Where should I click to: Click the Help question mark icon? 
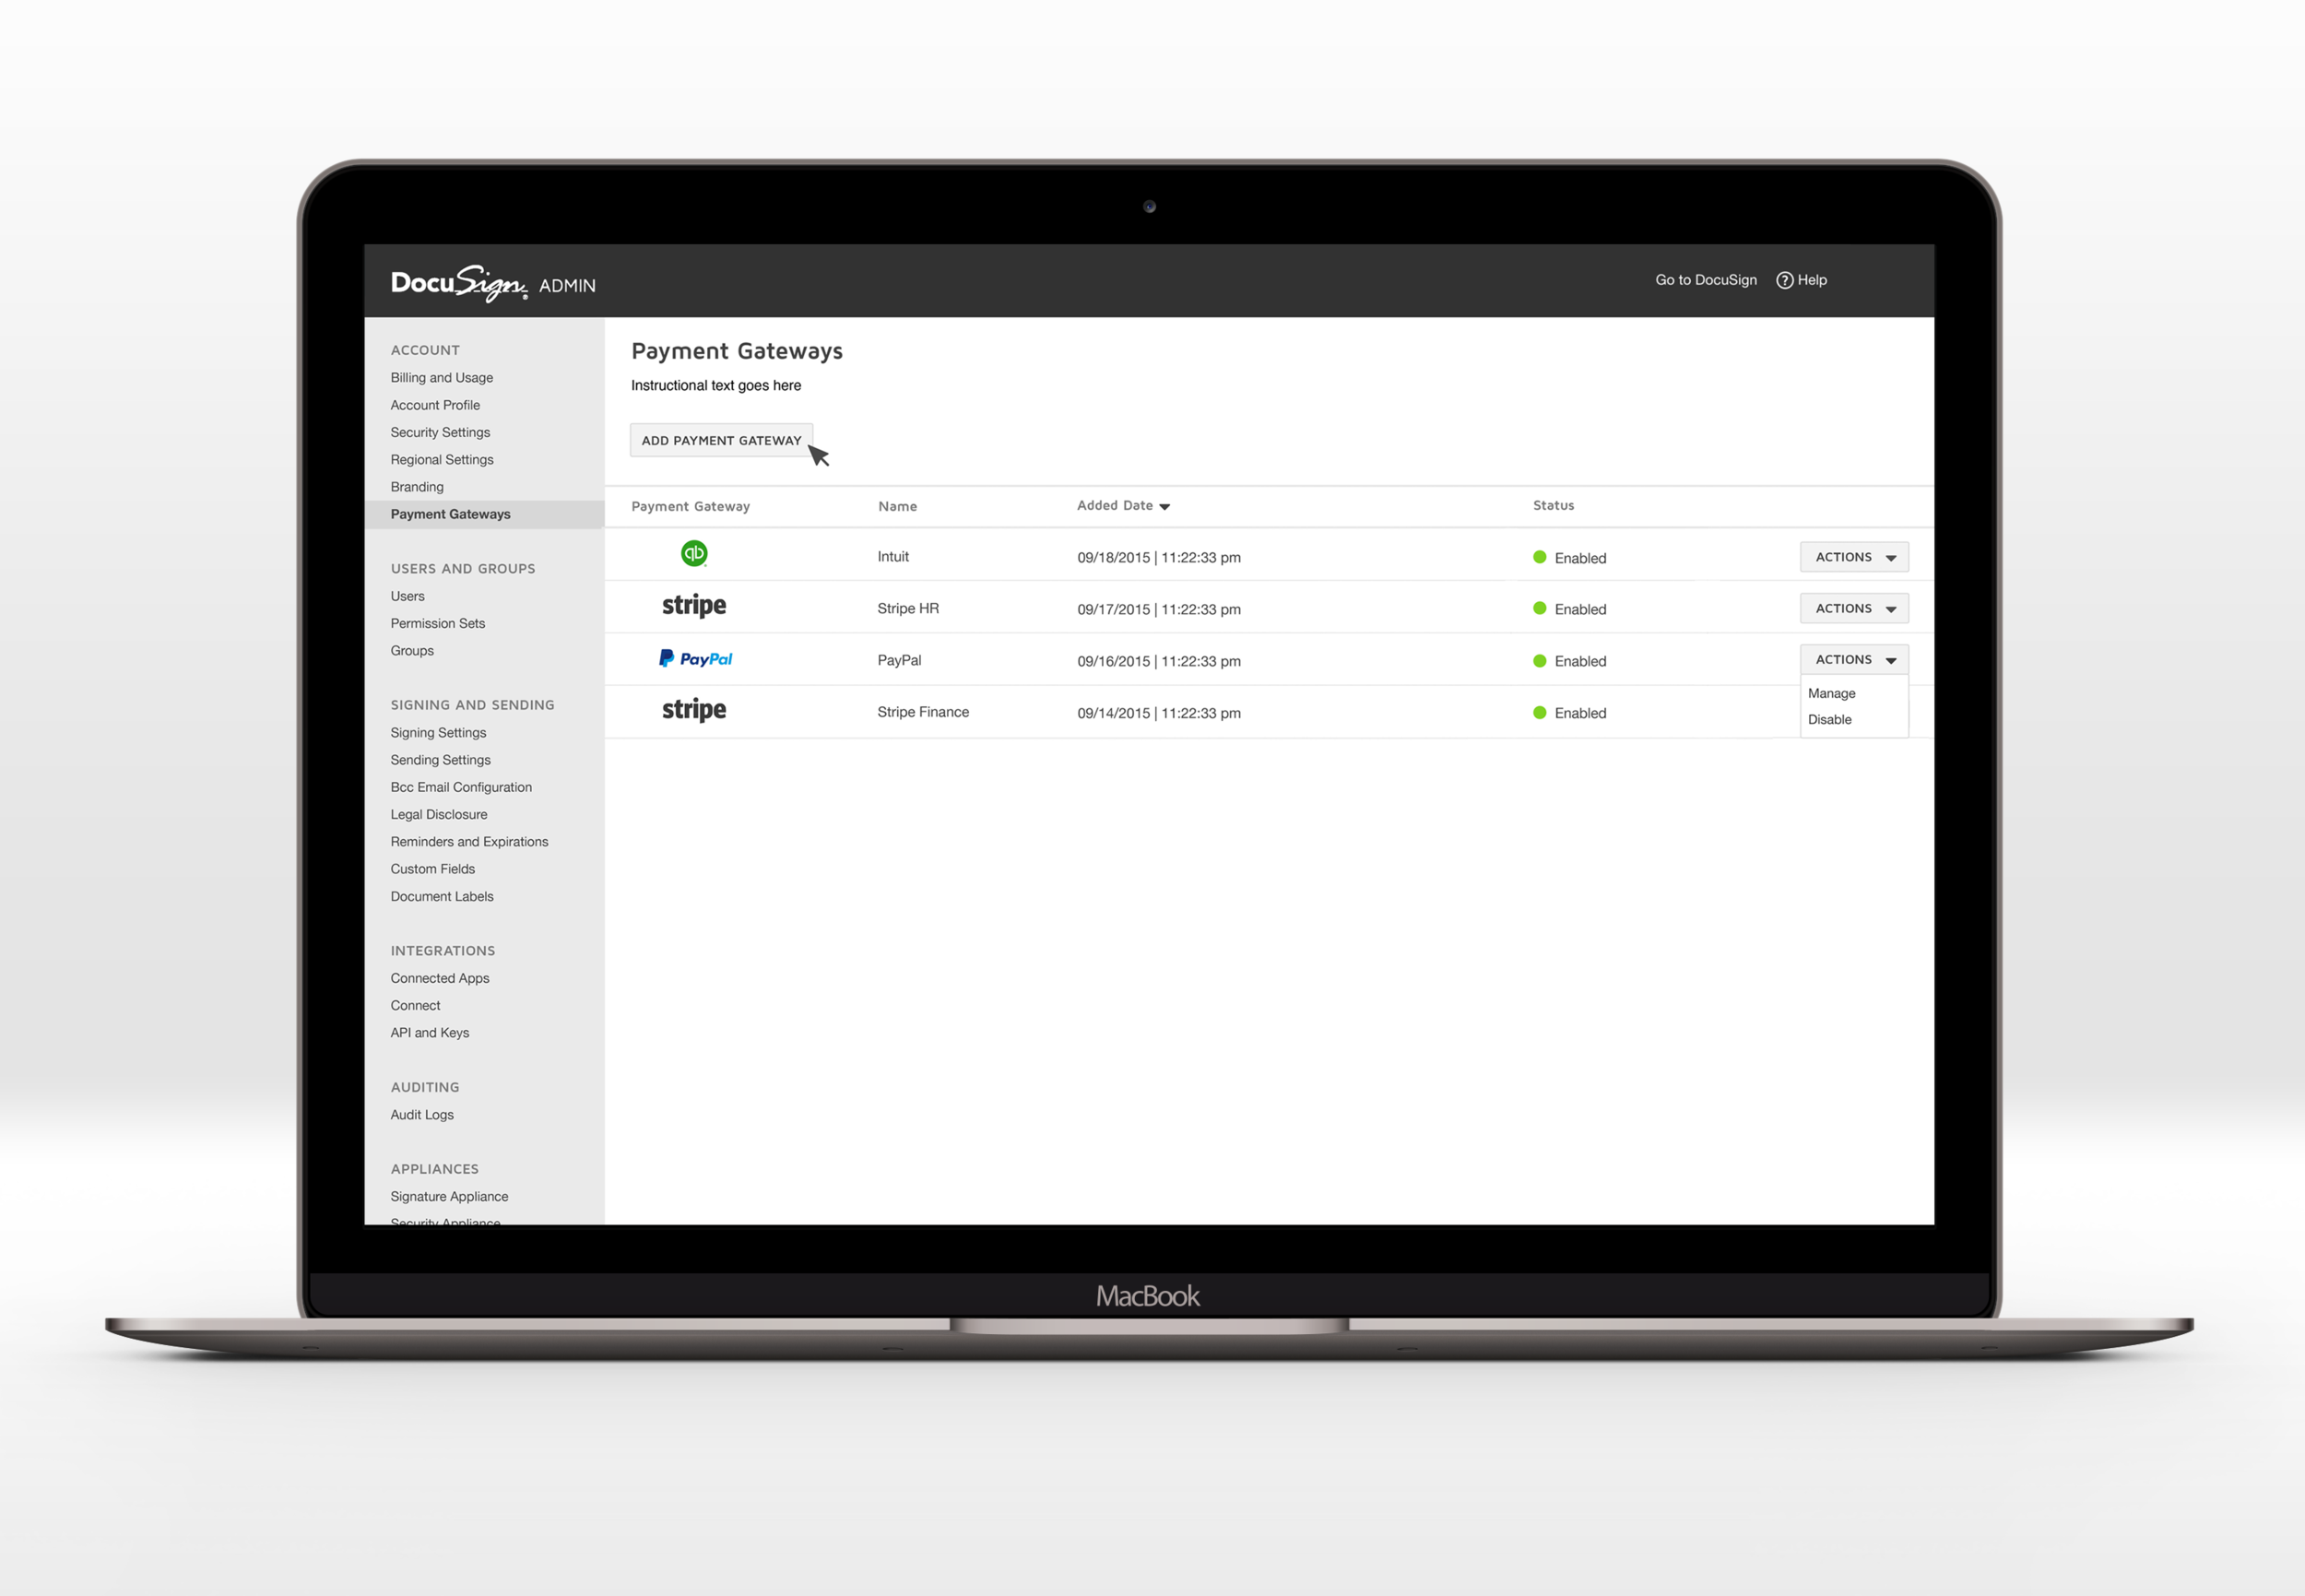[x=1784, y=280]
